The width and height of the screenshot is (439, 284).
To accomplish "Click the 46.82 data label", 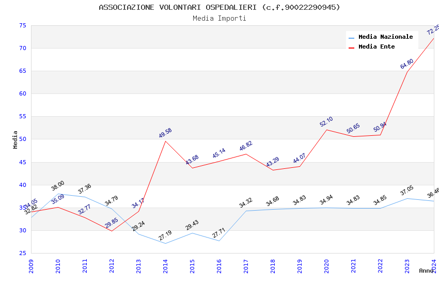I will coord(246,146).
